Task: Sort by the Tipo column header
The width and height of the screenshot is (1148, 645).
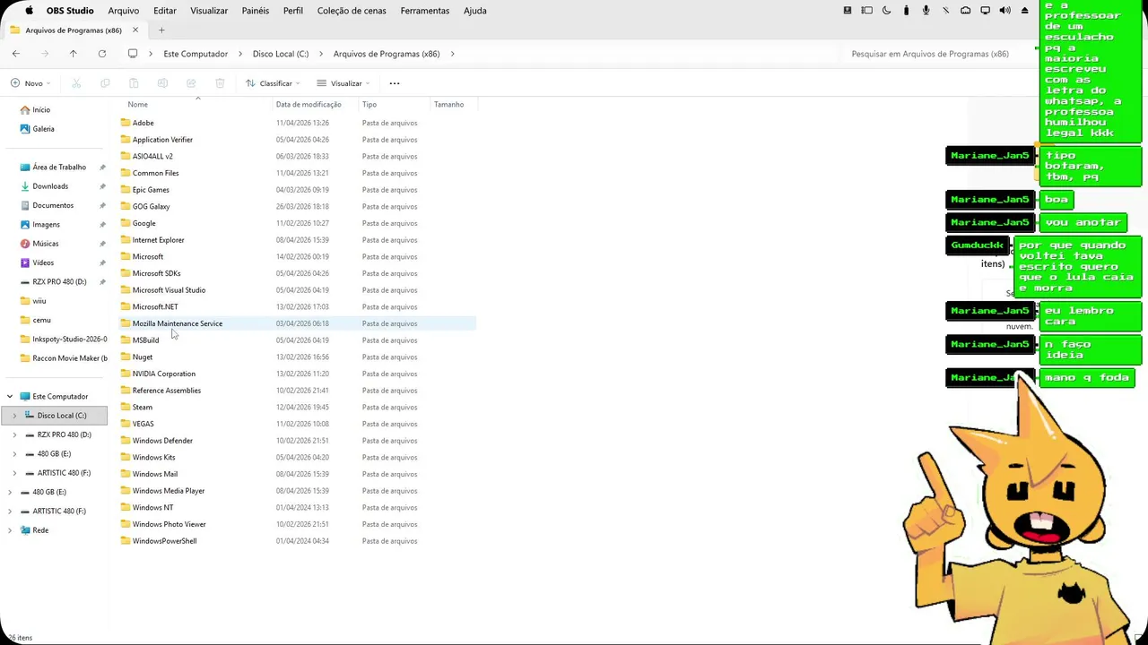Action: click(370, 105)
